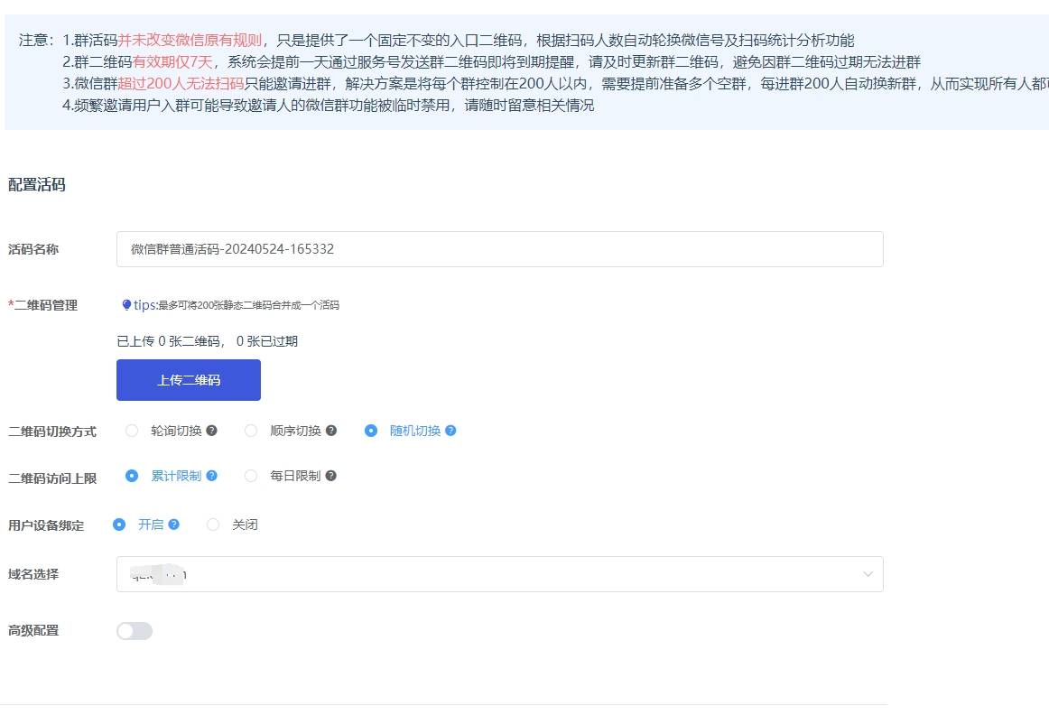
Task: Click the 上传二维码 button
Action: click(x=189, y=380)
